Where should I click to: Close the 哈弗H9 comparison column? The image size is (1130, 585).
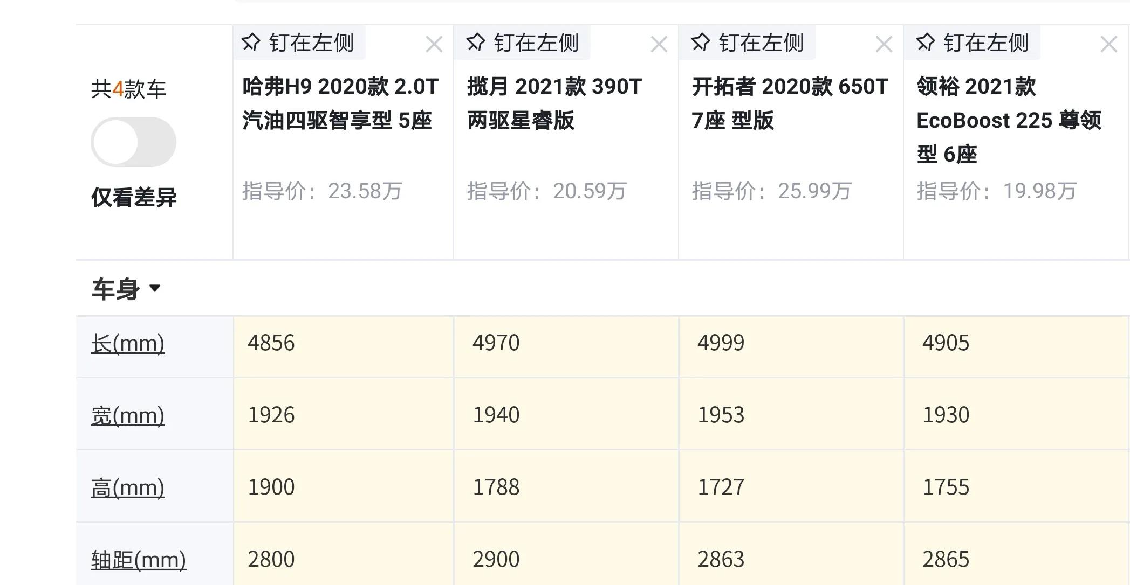pos(433,42)
